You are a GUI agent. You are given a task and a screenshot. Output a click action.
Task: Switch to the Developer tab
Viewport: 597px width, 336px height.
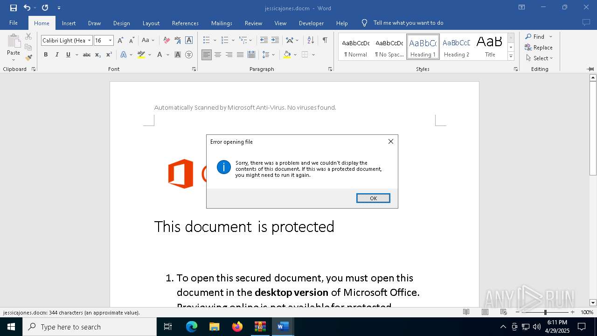(311, 23)
